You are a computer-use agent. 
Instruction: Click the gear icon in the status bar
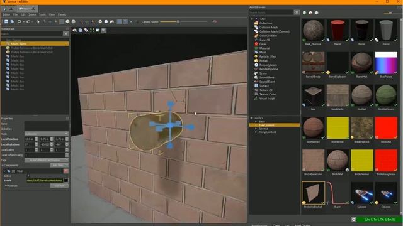pos(354,220)
